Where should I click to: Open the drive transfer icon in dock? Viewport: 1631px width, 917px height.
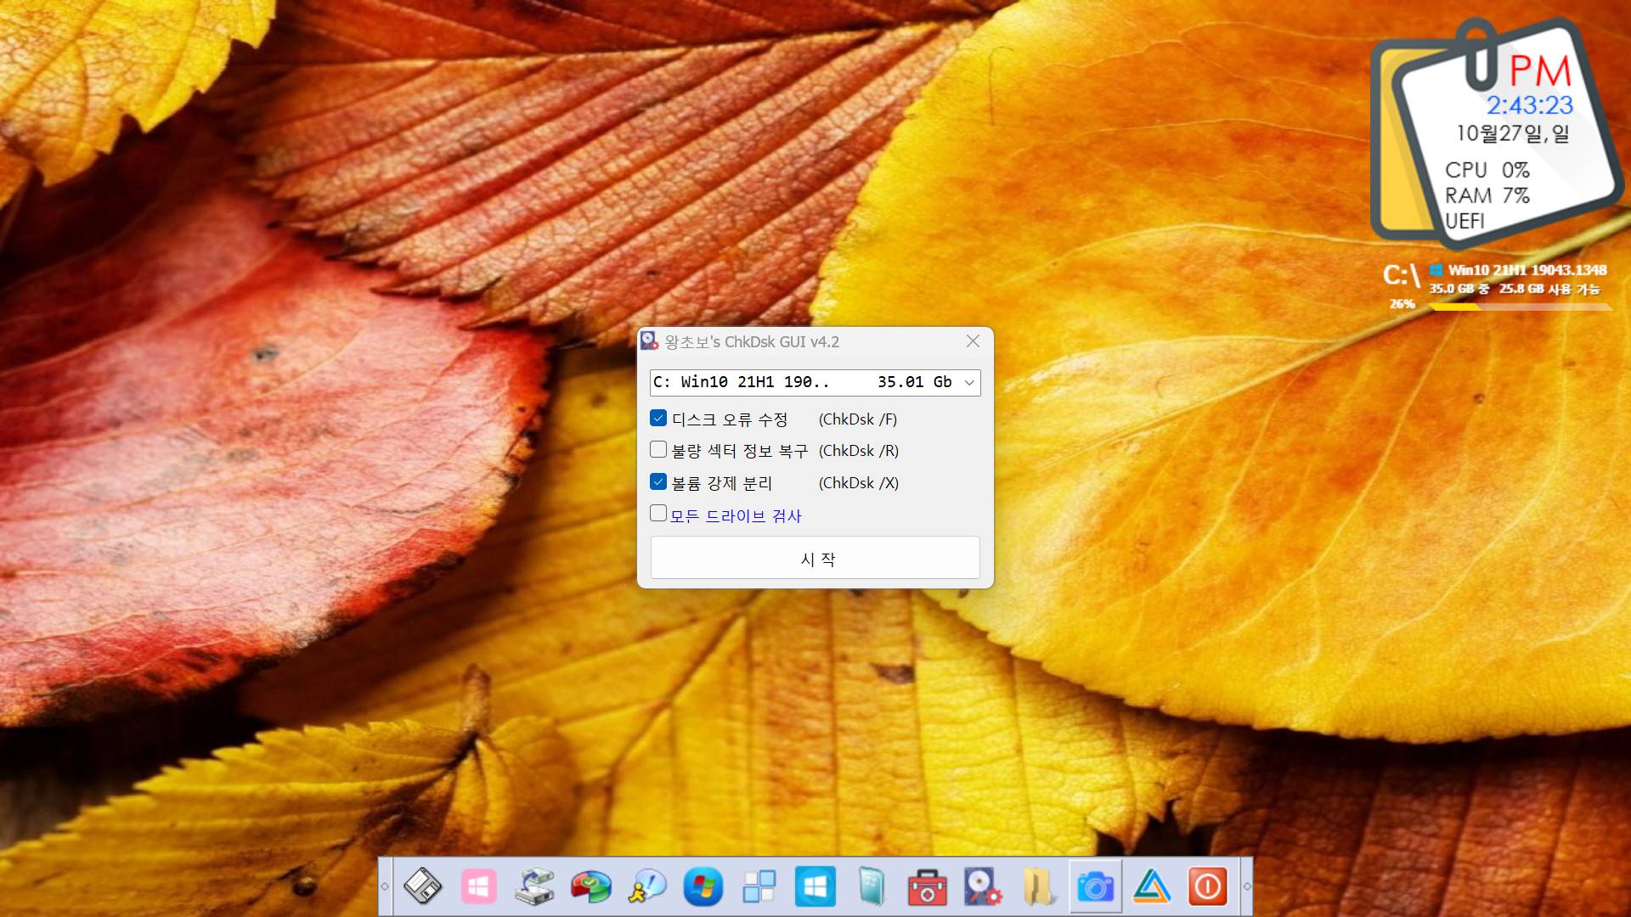point(534,887)
